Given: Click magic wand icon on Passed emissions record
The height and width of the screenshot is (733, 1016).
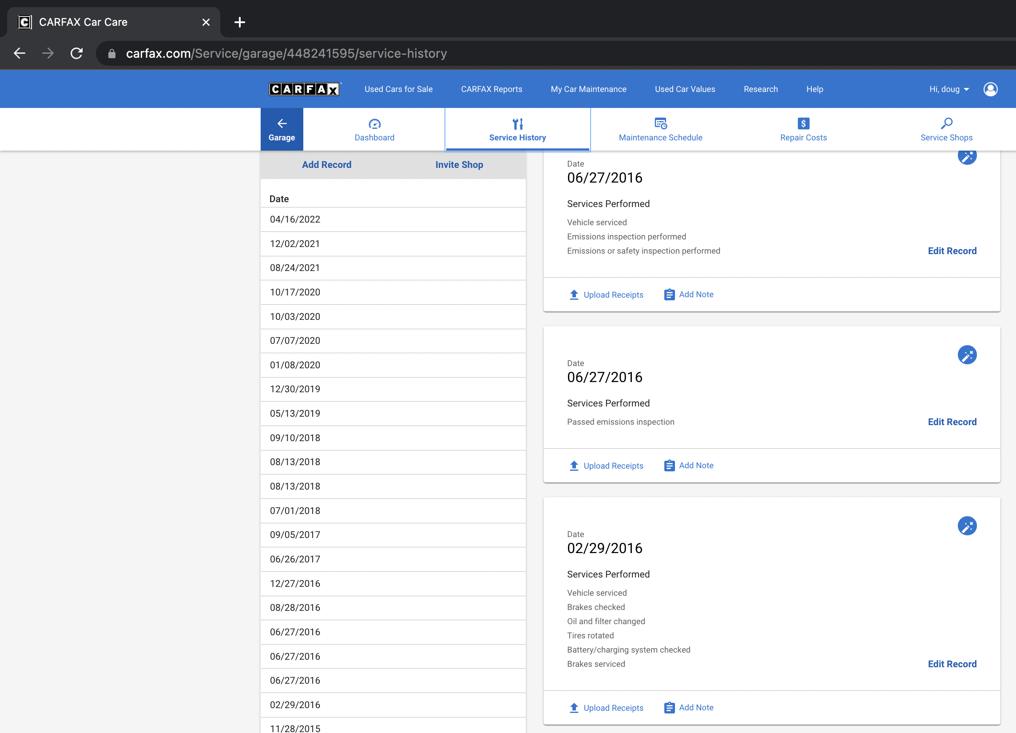Looking at the screenshot, I should point(967,355).
